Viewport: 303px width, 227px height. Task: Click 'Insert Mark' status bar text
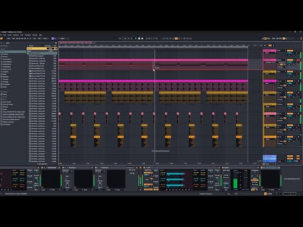pyautogui.click(x=16, y=194)
